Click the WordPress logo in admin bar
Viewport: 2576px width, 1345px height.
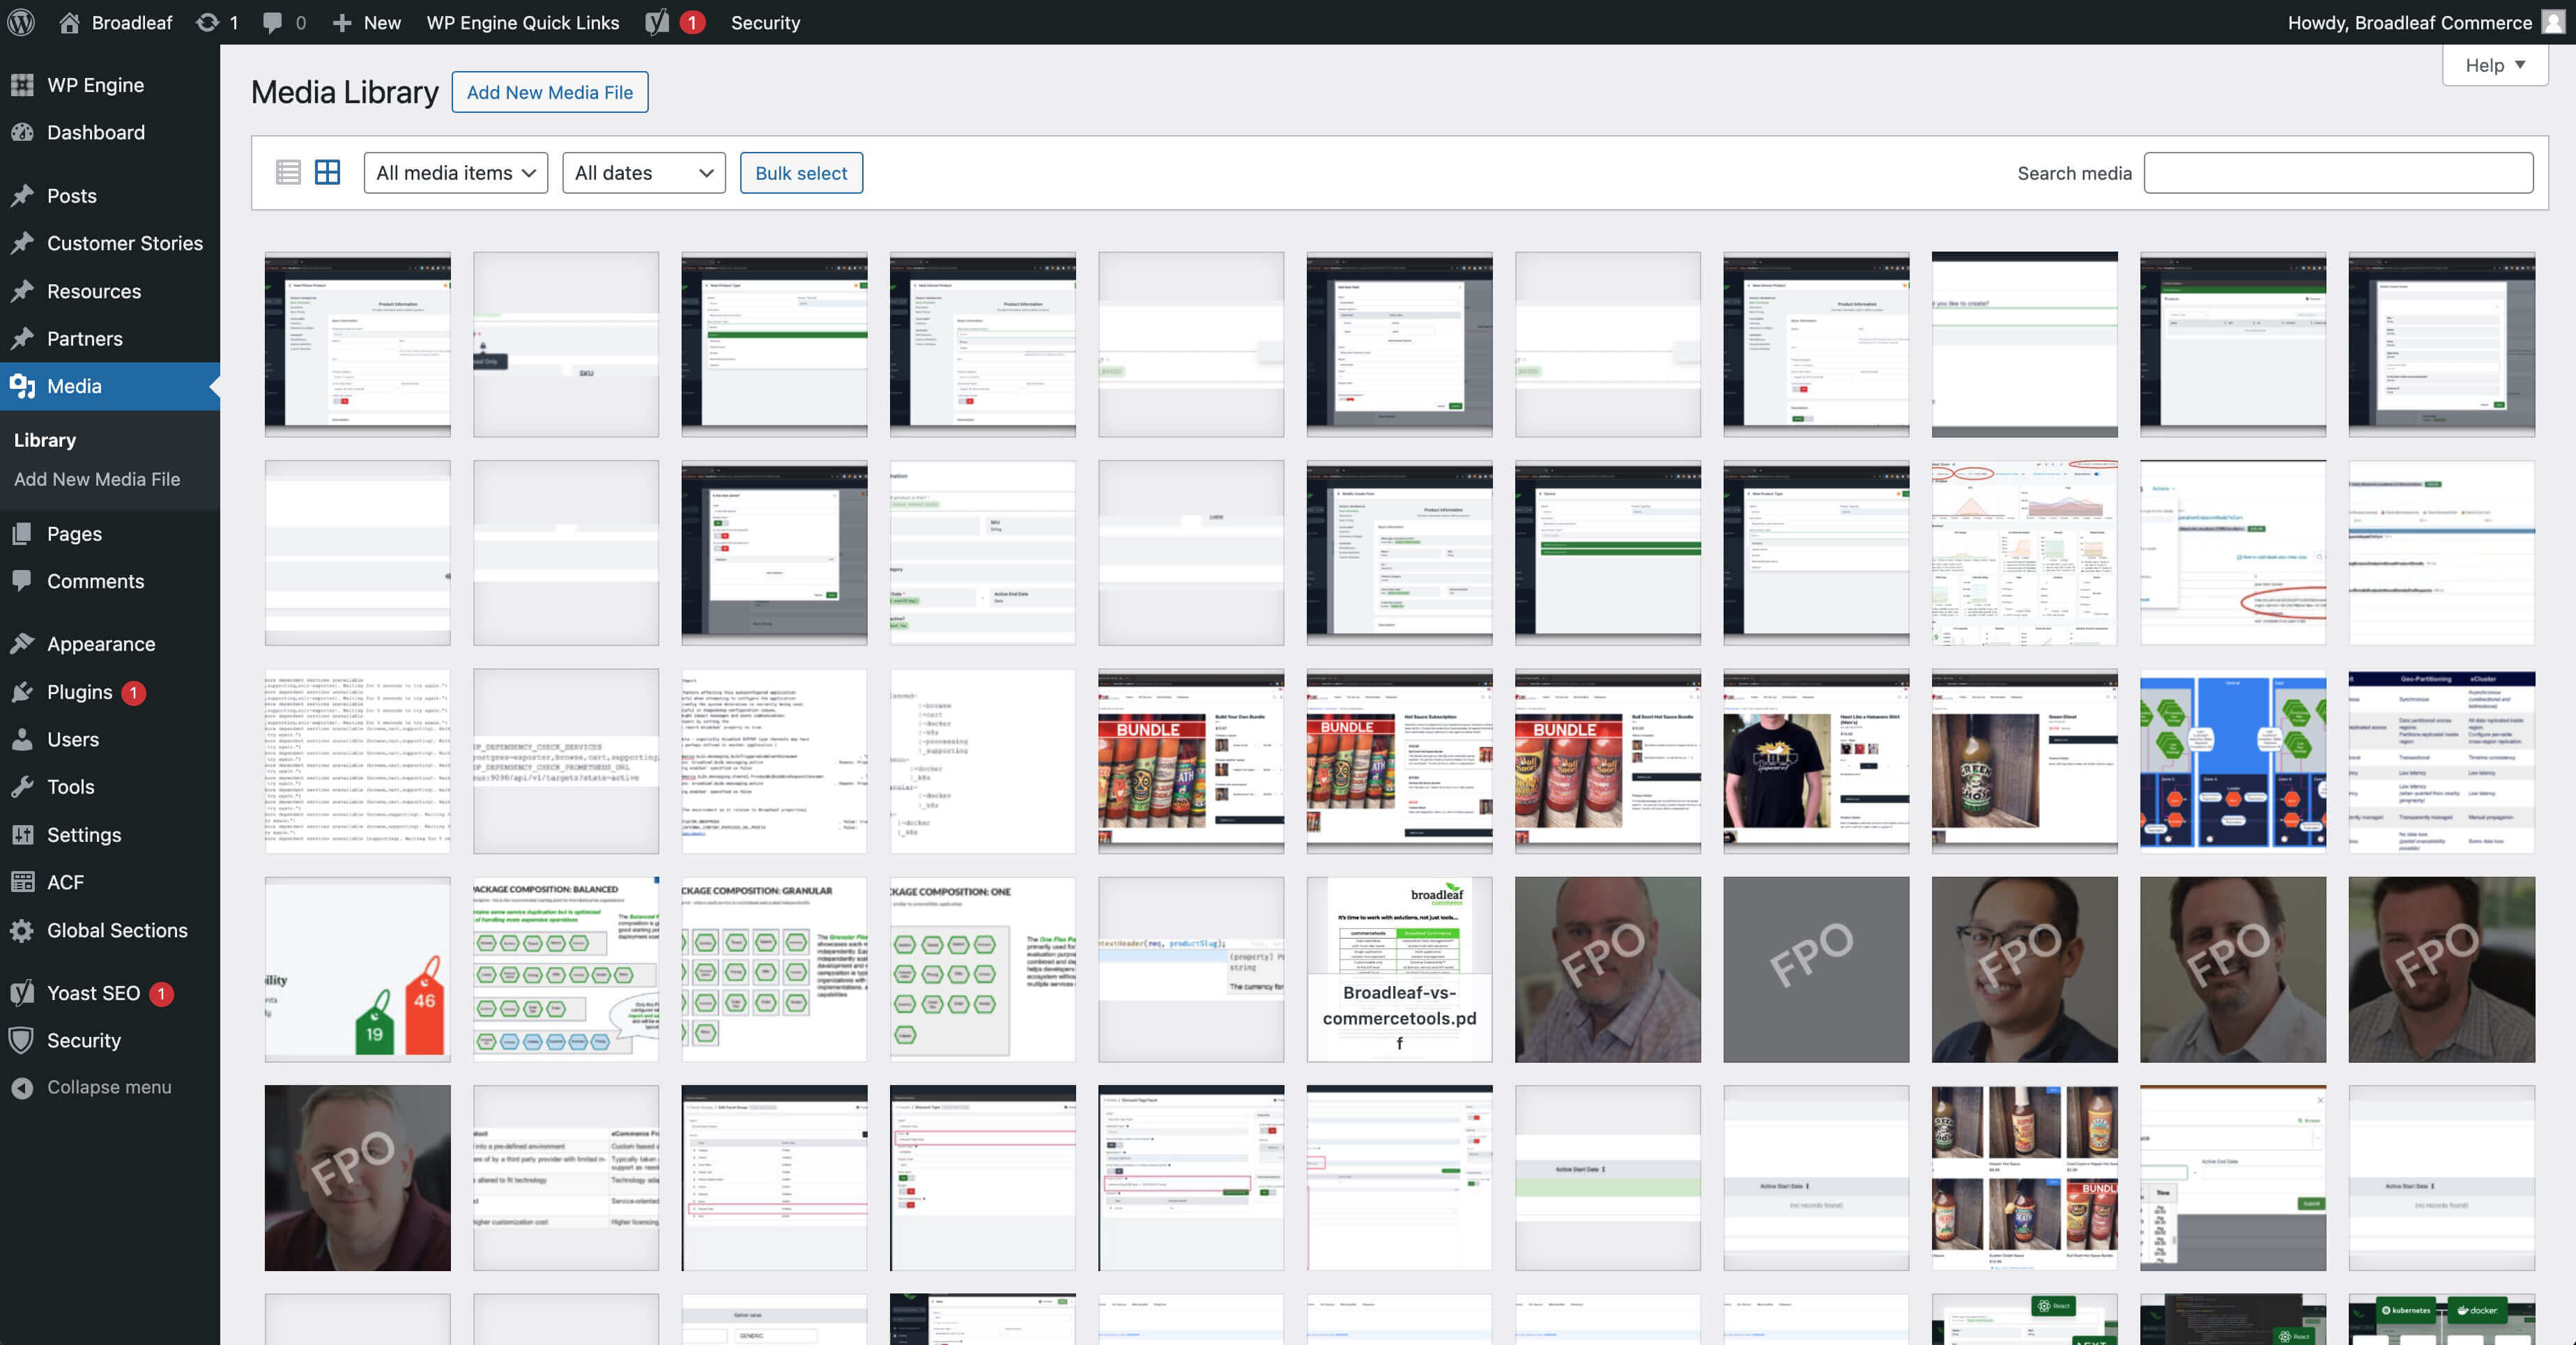pyautogui.click(x=21, y=22)
